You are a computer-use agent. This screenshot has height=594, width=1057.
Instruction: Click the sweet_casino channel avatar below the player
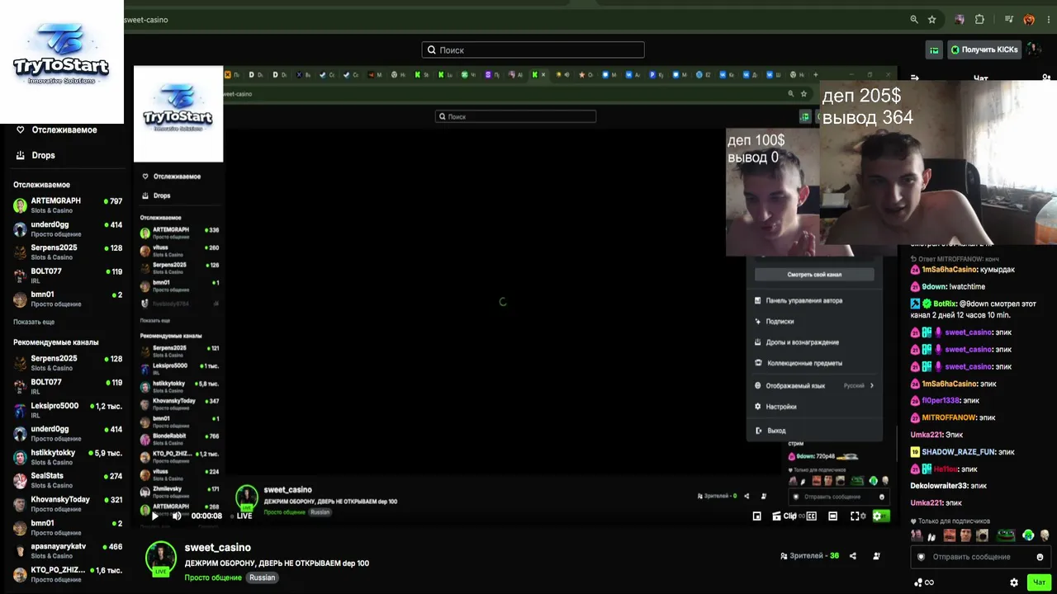click(161, 558)
